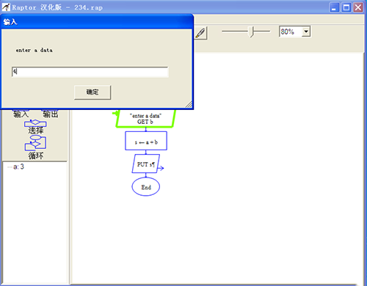367x286 pixels.
Task: Click the Raptor app icon in title bar
Action: pos(6,7)
